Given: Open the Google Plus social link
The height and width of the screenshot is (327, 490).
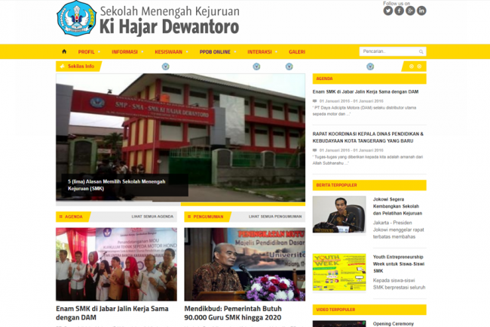Looking at the screenshot, I should tap(410, 11).
